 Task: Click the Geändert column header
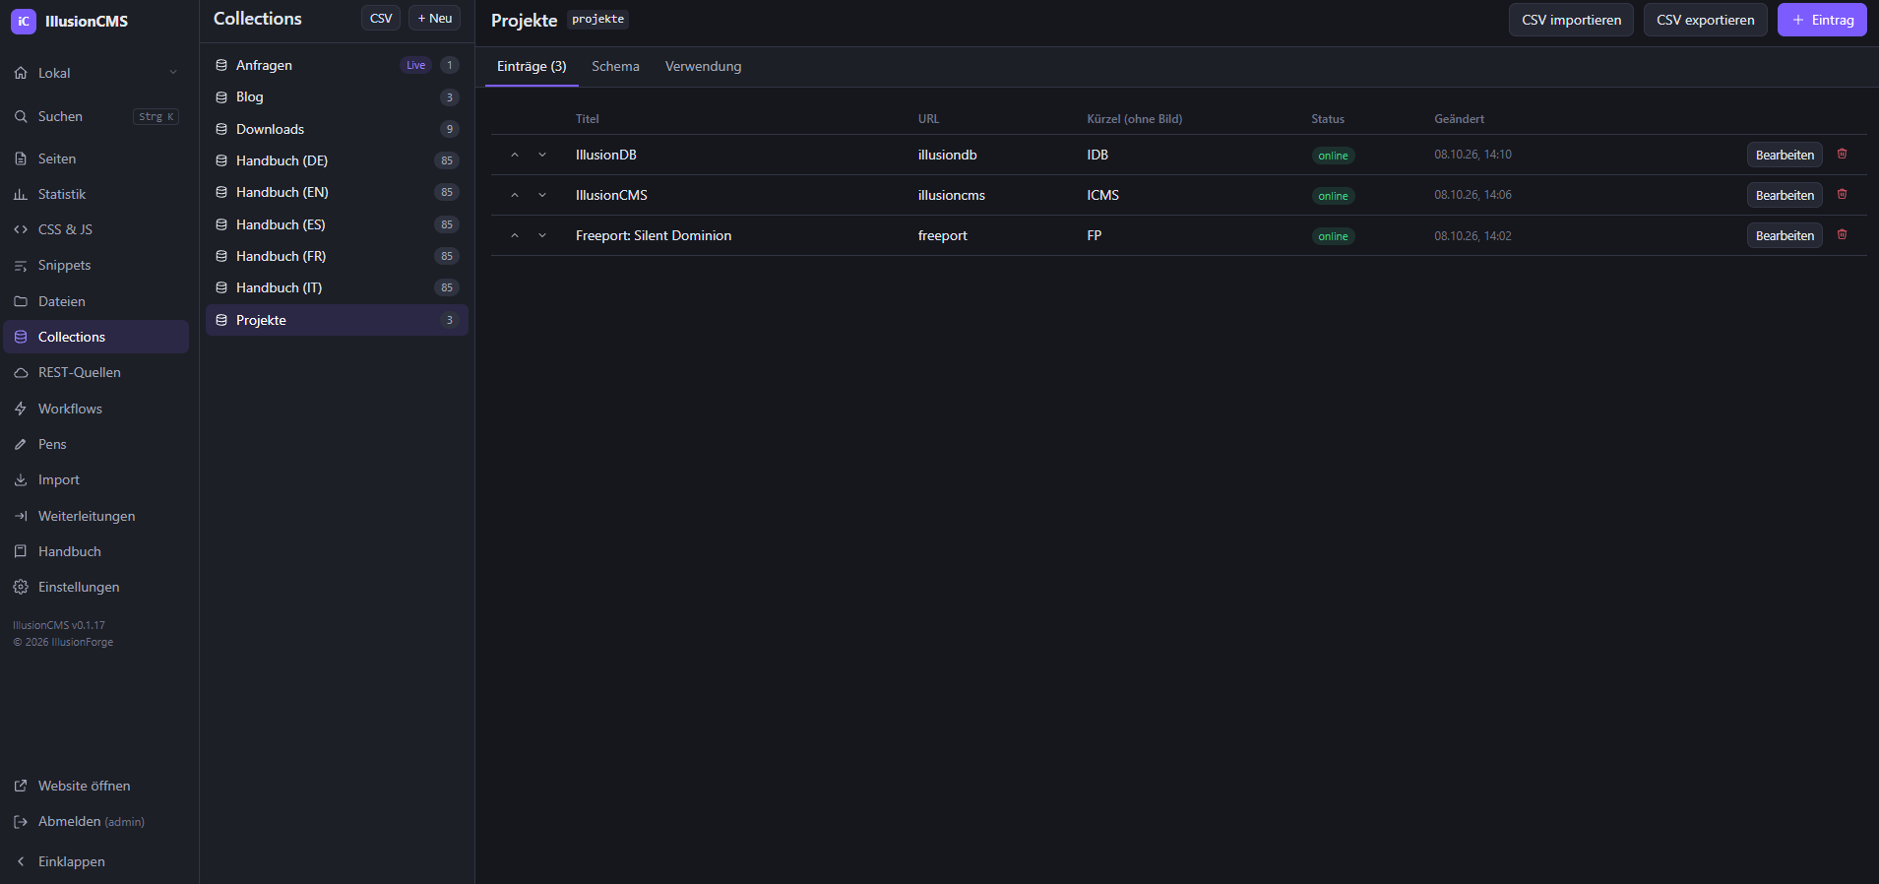click(x=1459, y=119)
